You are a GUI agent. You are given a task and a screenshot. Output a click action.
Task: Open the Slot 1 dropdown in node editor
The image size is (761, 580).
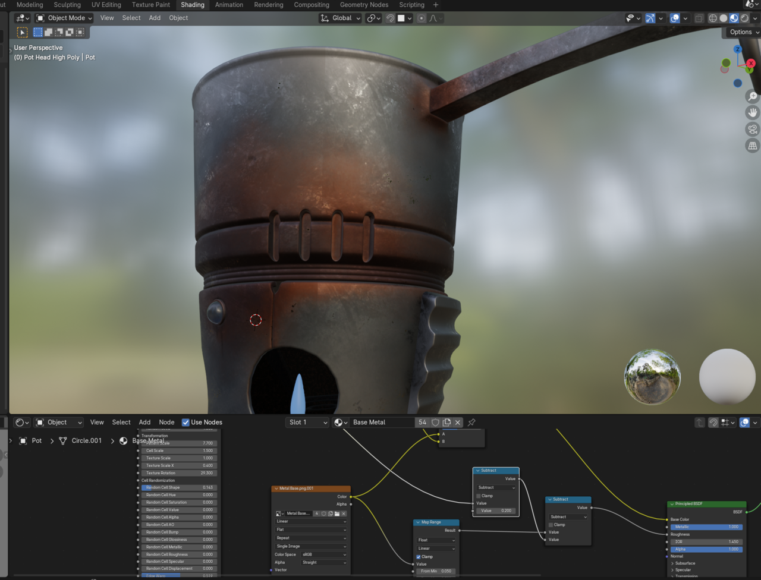(307, 422)
